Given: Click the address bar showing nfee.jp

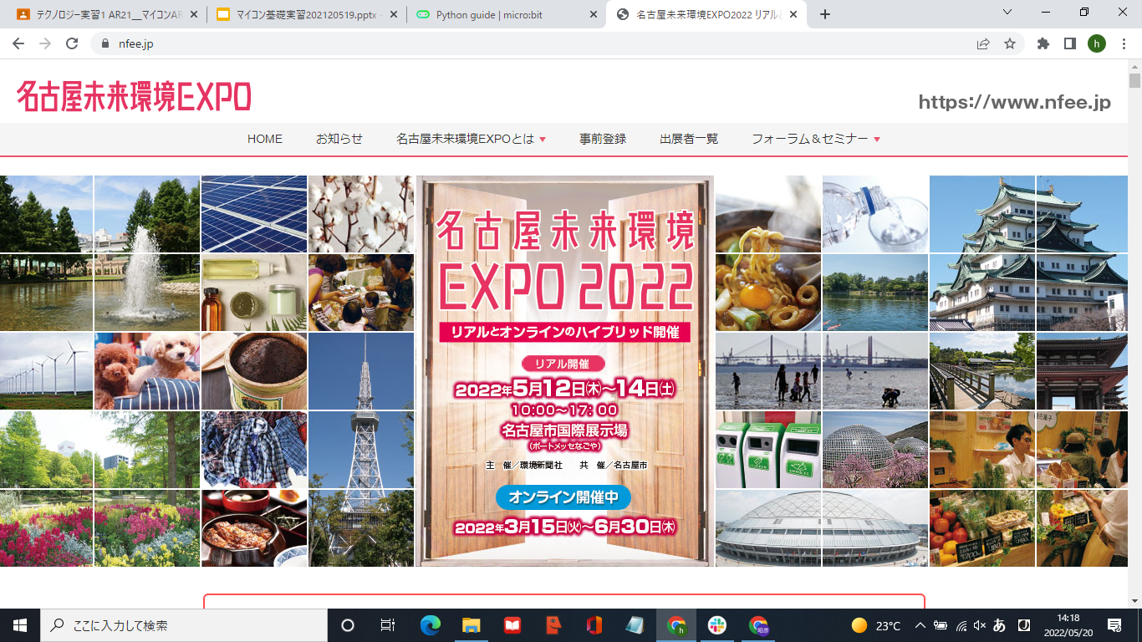Looking at the screenshot, I should (535, 43).
